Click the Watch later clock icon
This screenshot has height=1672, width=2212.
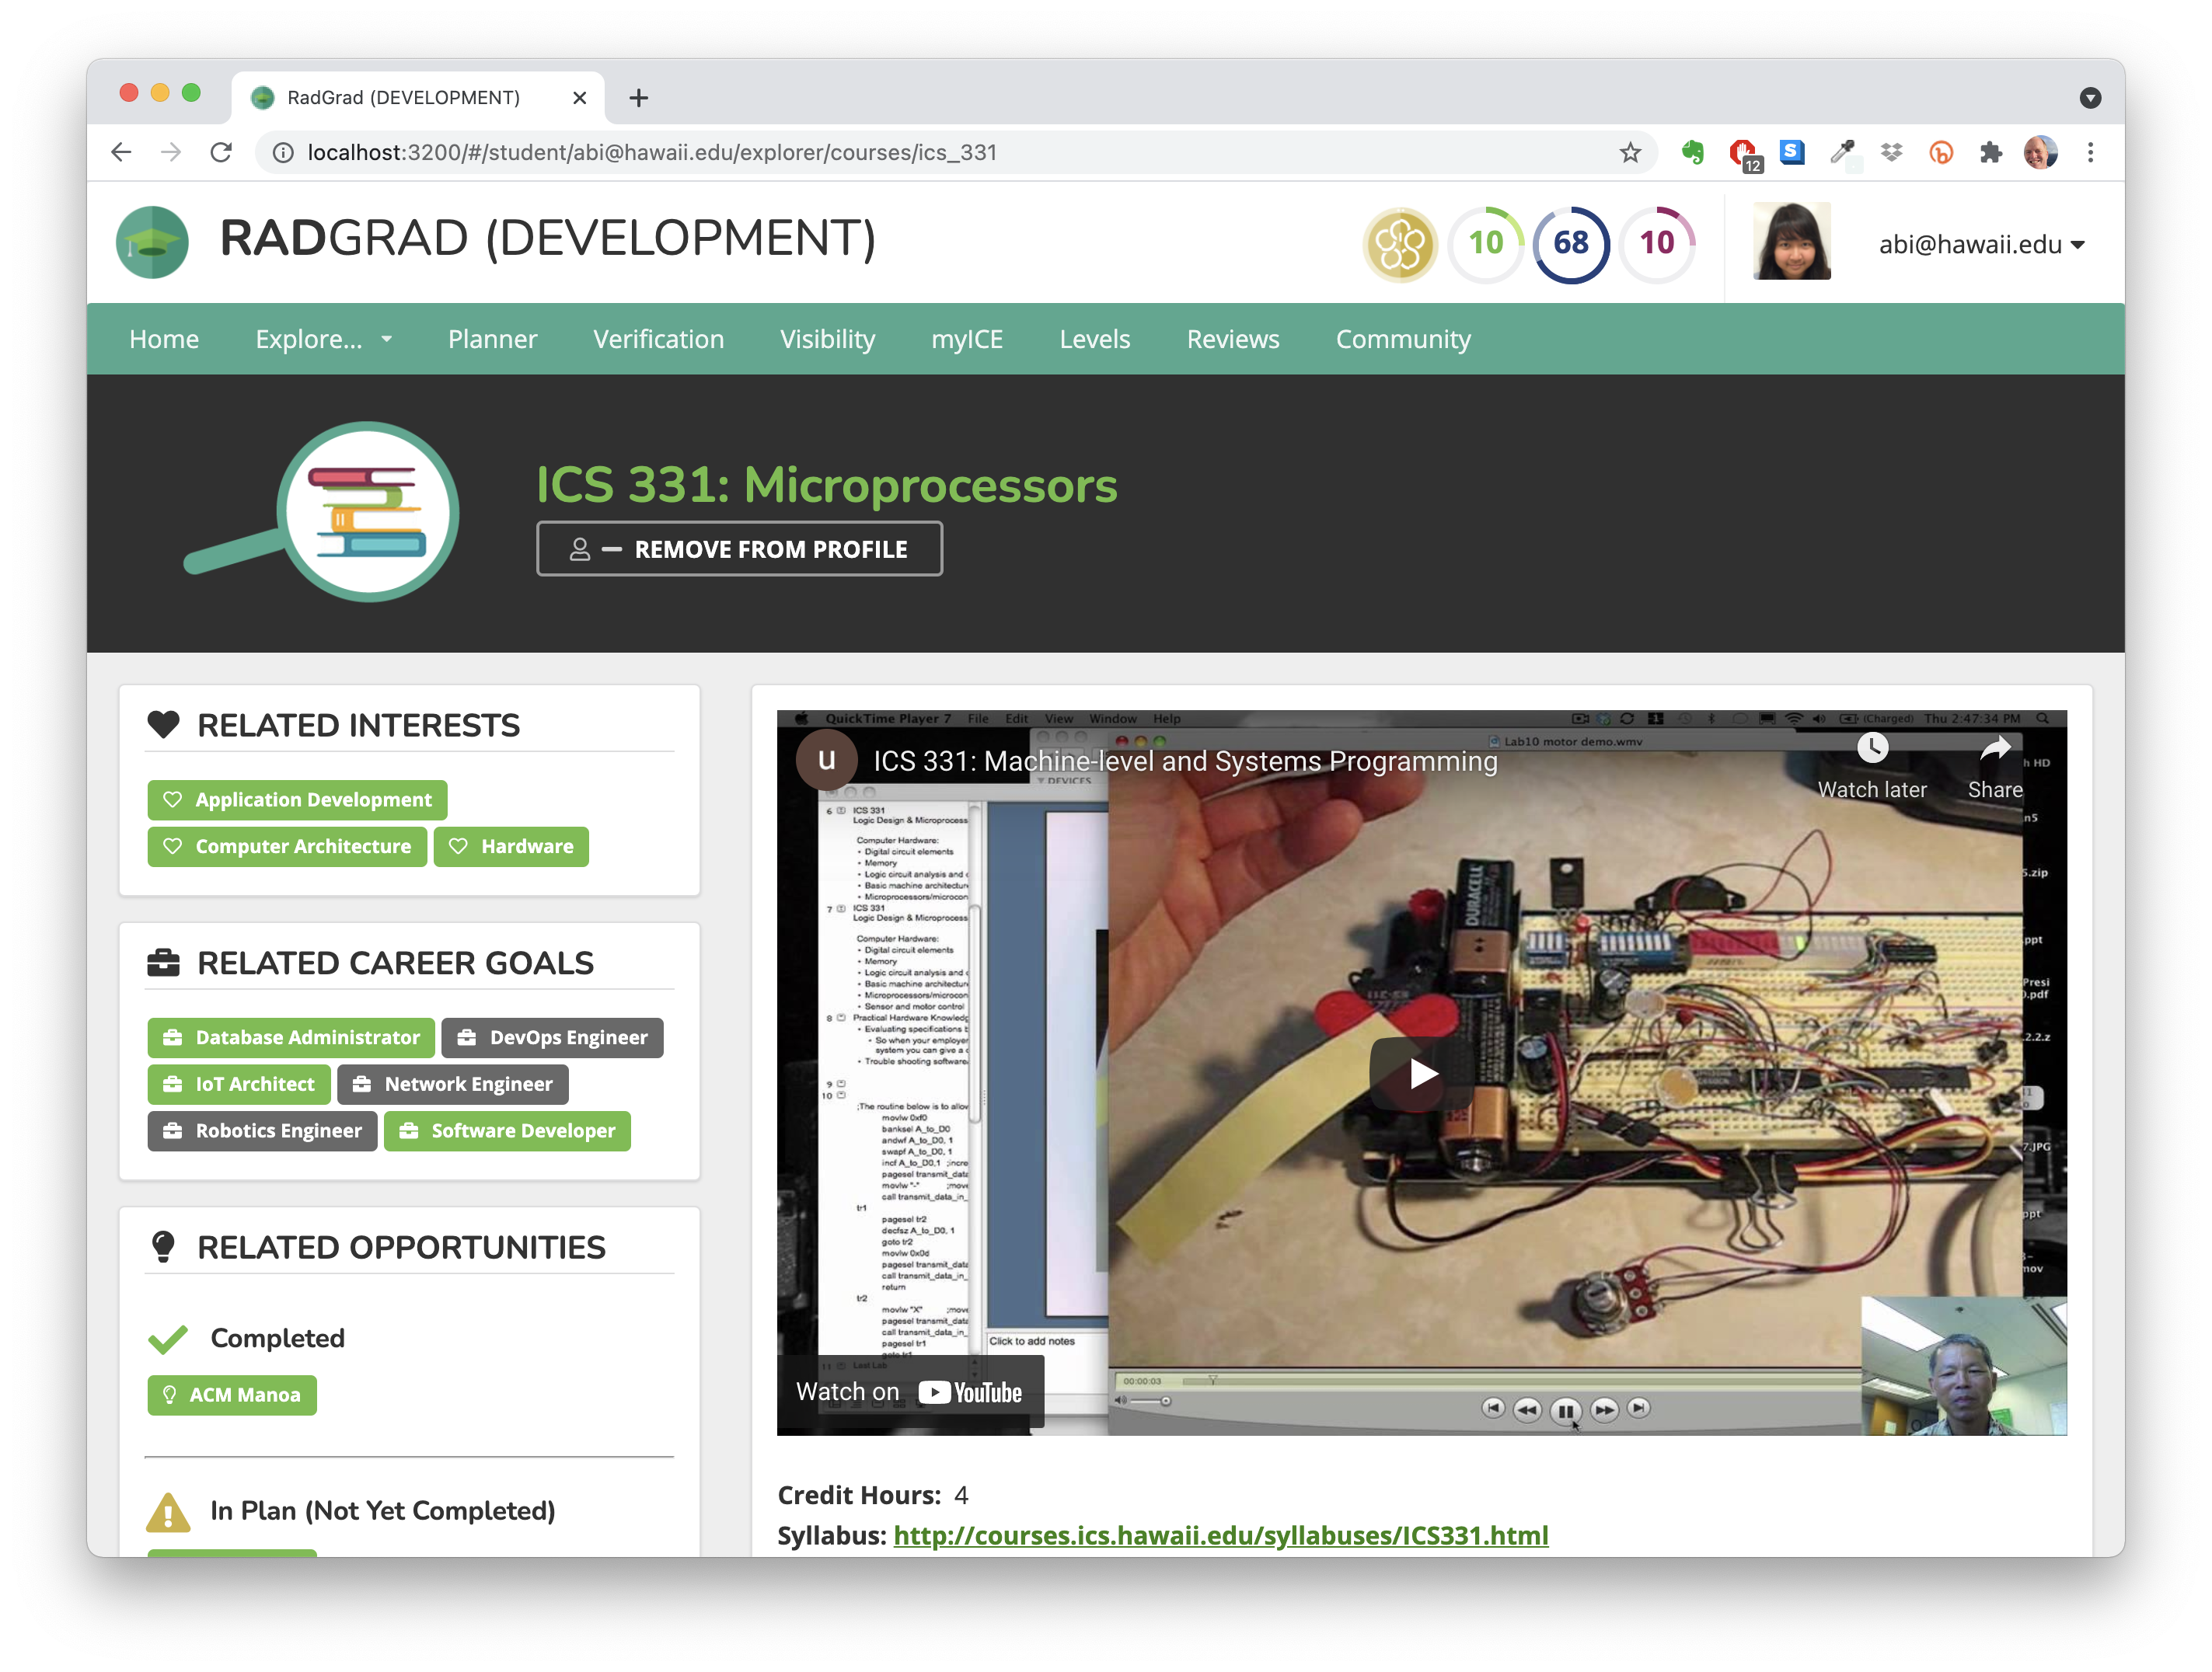[x=1872, y=748]
